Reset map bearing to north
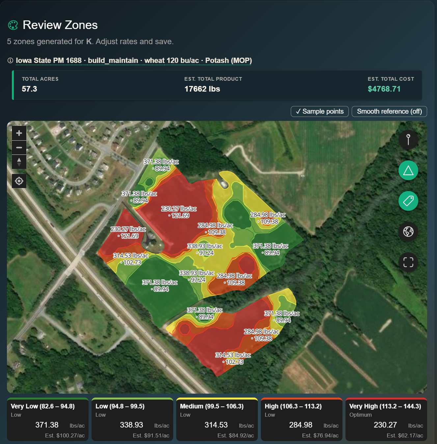 [19, 162]
